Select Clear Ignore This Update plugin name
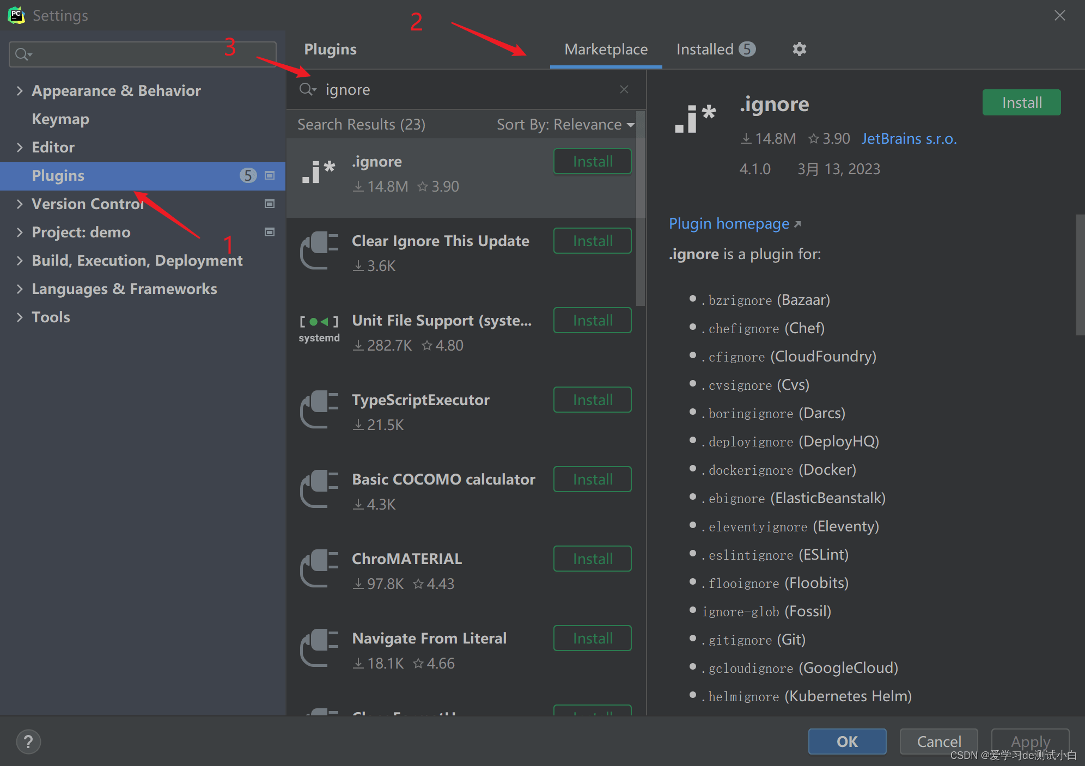1085x766 pixels. (440, 241)
